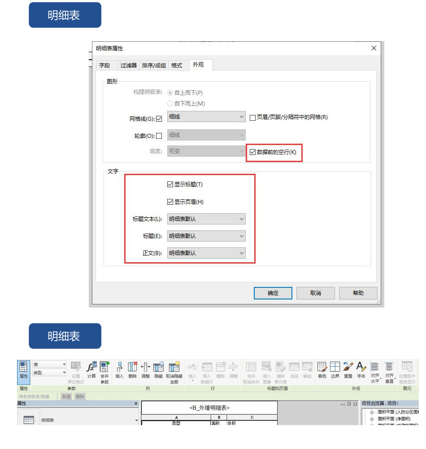
Task: Click the 字体 (Font) icon
Action: pyautogui.click(x=361, y=369)
